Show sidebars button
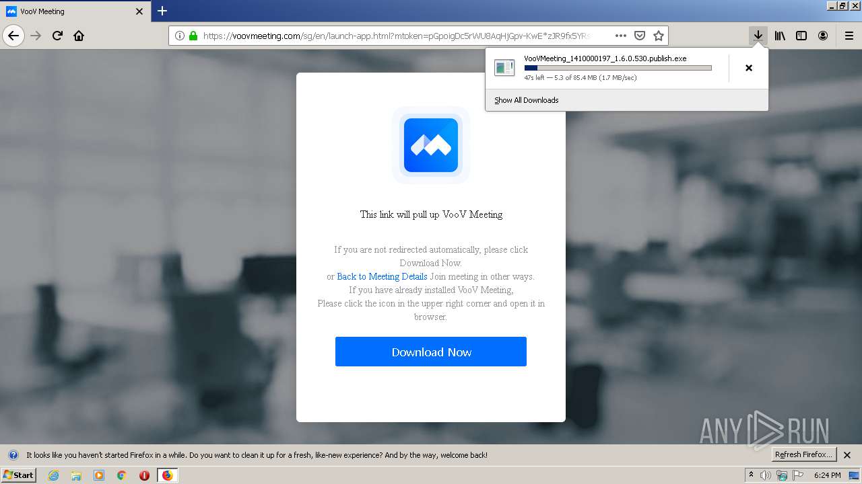The width and height of the screenshot is (862, 484). coord(801,36)
